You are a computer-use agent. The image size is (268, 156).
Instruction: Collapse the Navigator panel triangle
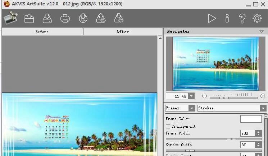click(x=261, y=31)
